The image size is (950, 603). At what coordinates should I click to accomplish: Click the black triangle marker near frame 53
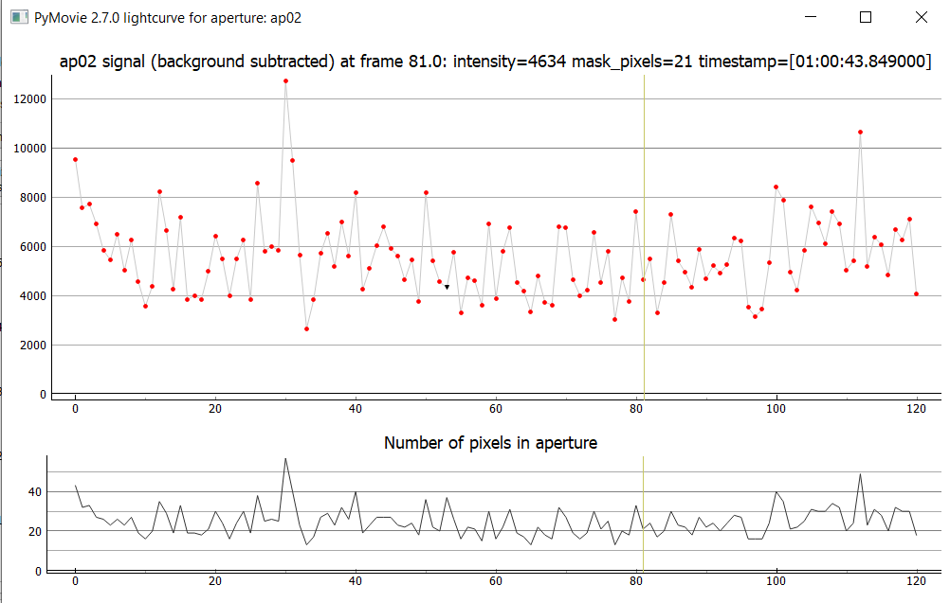[447, 287]
